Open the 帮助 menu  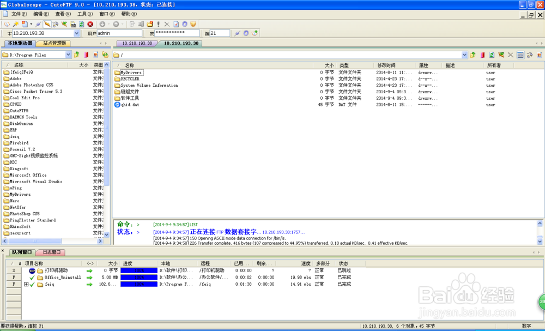tap(129, 14)
